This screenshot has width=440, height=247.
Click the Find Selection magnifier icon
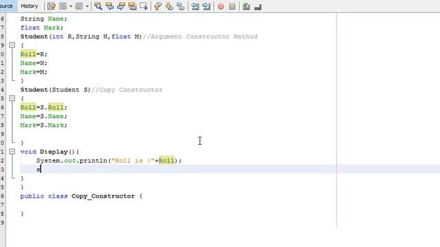pos(98,6)
